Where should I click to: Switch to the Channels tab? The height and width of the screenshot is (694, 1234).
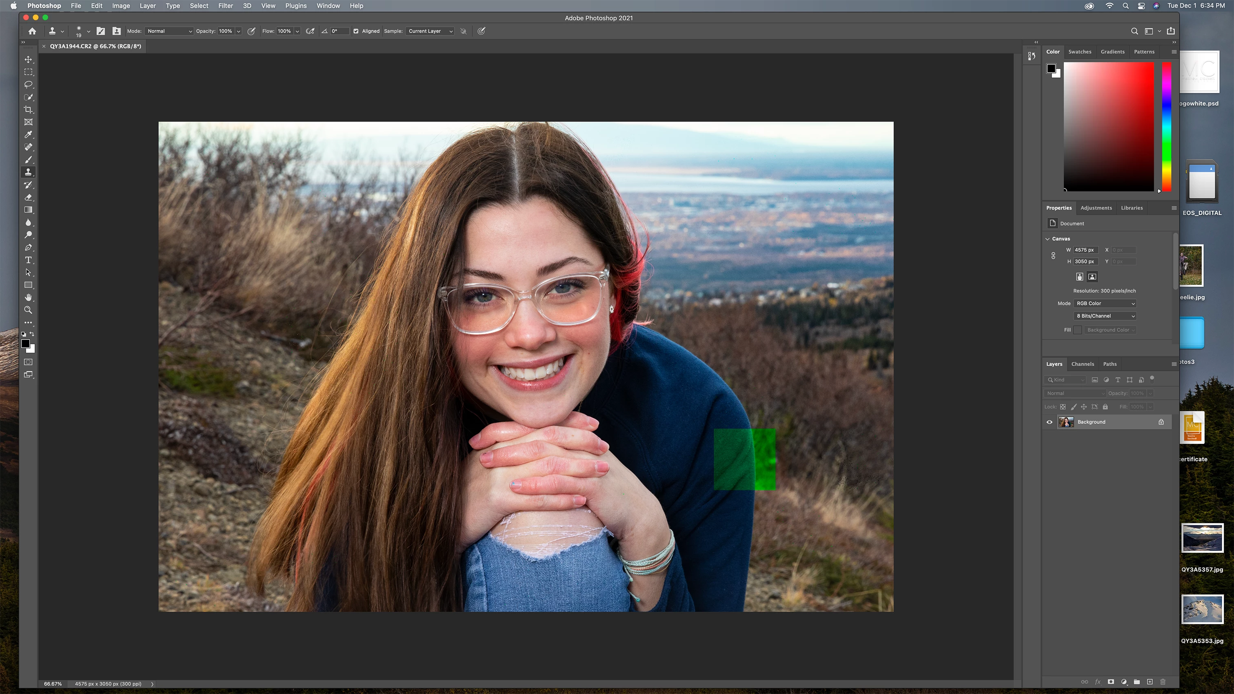pyautogui.click(x=1083, y=364)
